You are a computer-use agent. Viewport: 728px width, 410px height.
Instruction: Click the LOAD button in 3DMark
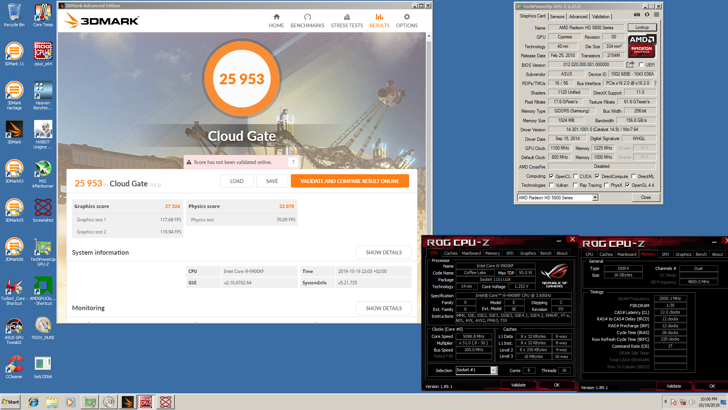pyautogui.click(x=237, y=181)
